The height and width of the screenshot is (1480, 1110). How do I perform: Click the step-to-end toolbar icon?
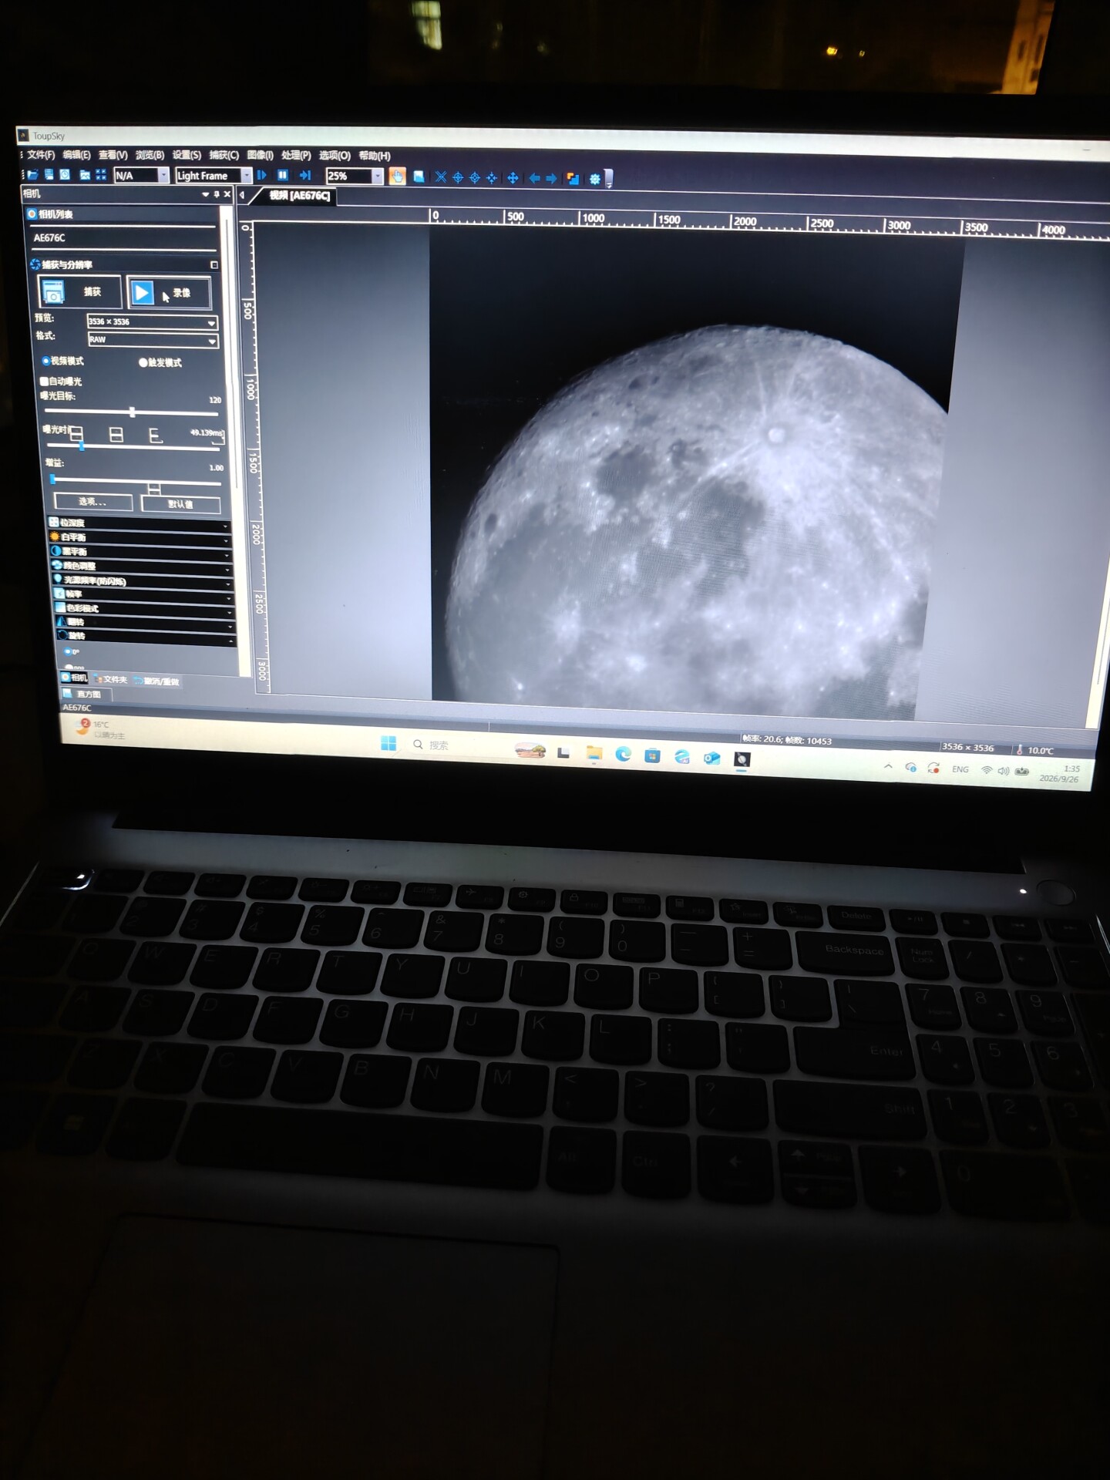[304, 176]
